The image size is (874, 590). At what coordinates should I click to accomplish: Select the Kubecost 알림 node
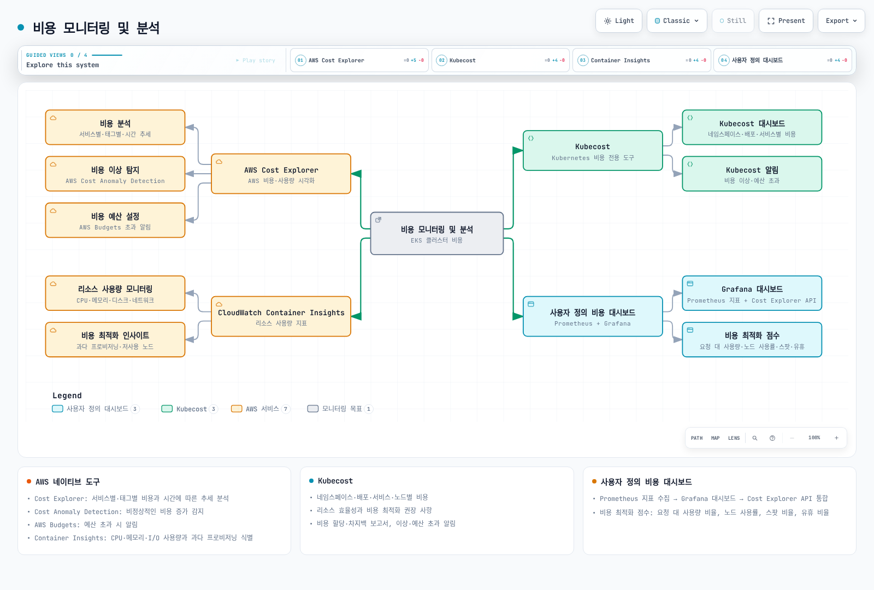(x=752, y=174)
